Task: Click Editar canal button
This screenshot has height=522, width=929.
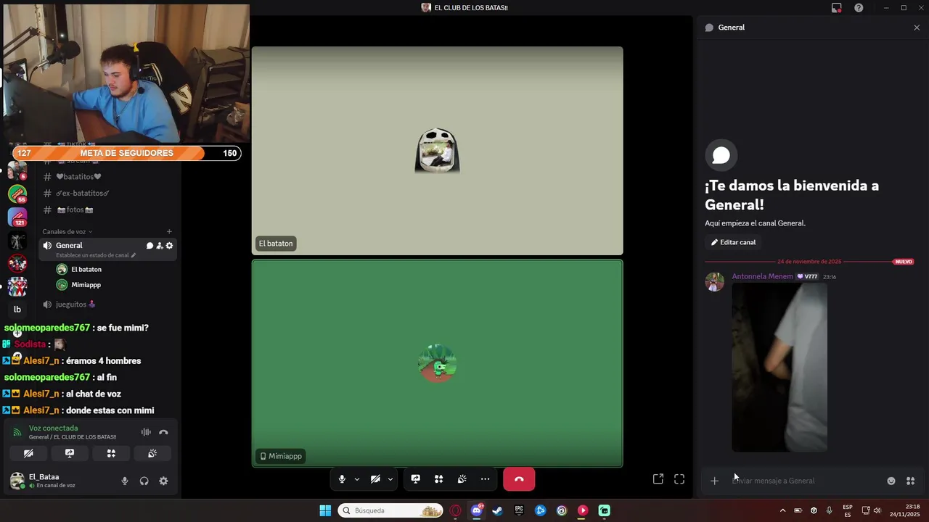Action: tap(734, 242)
